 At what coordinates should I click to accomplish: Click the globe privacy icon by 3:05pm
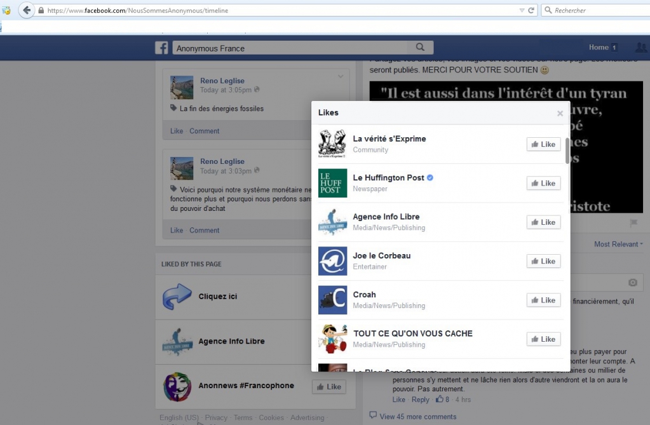click(257, 90)
